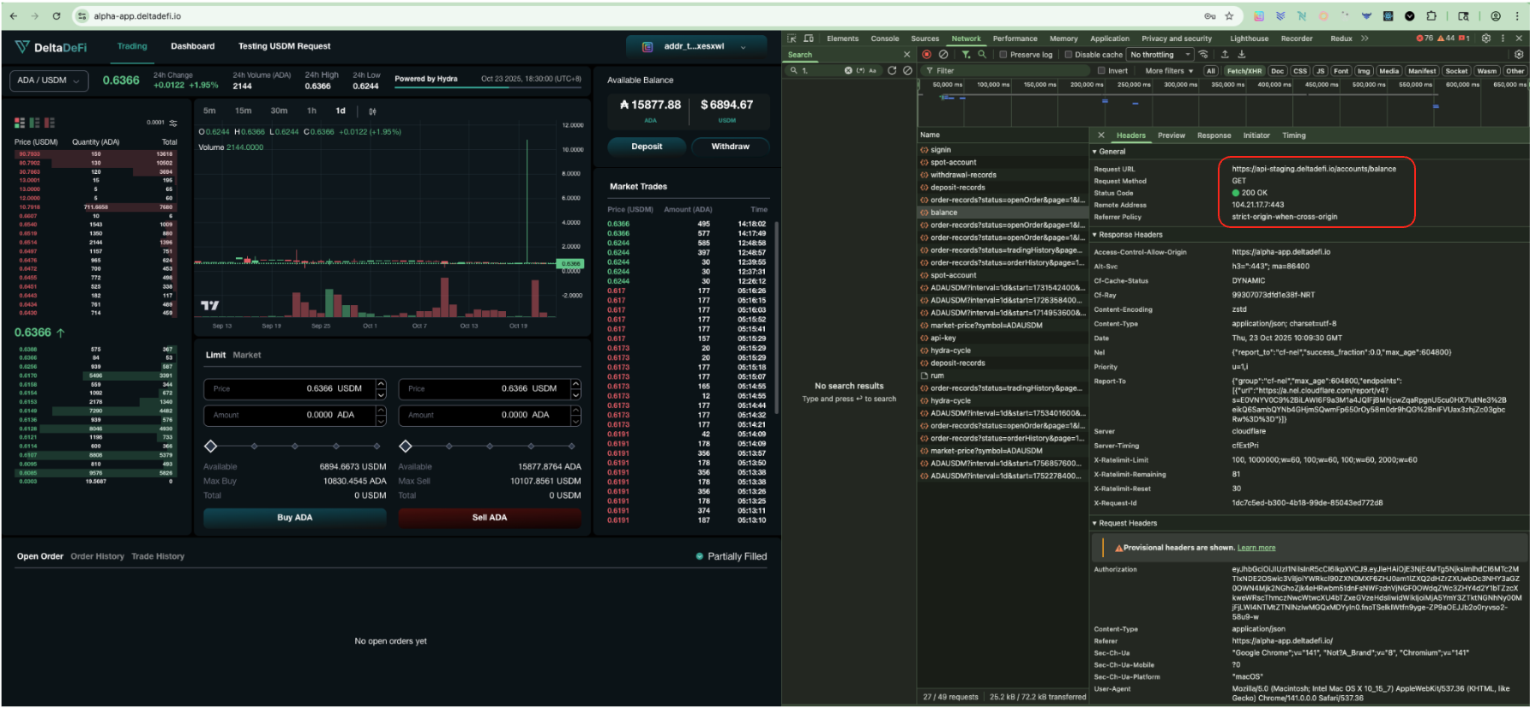Open chart candlestick style icon
The image size is (1530, 708).
[x=372, y=111]
